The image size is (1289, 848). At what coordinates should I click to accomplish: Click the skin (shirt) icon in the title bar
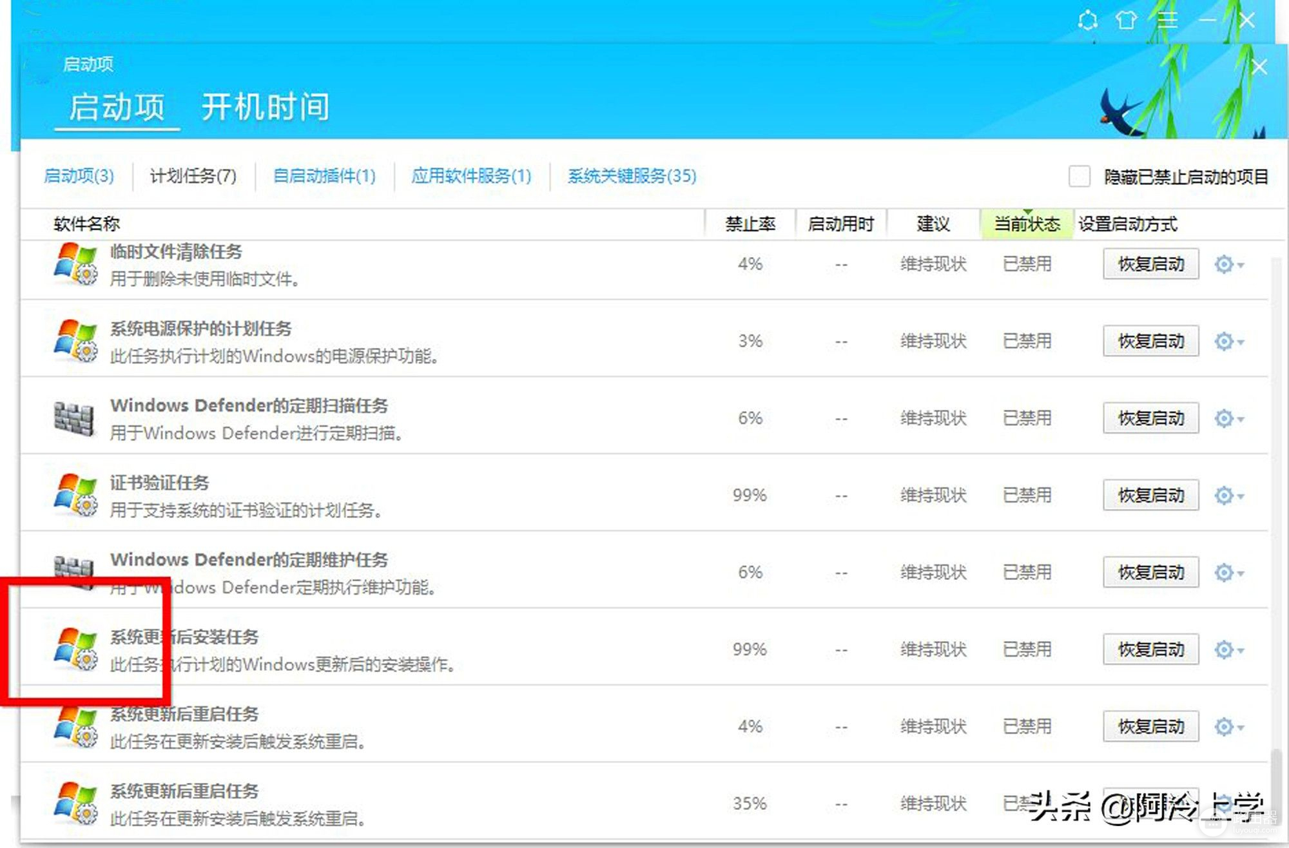[1126, 21]
